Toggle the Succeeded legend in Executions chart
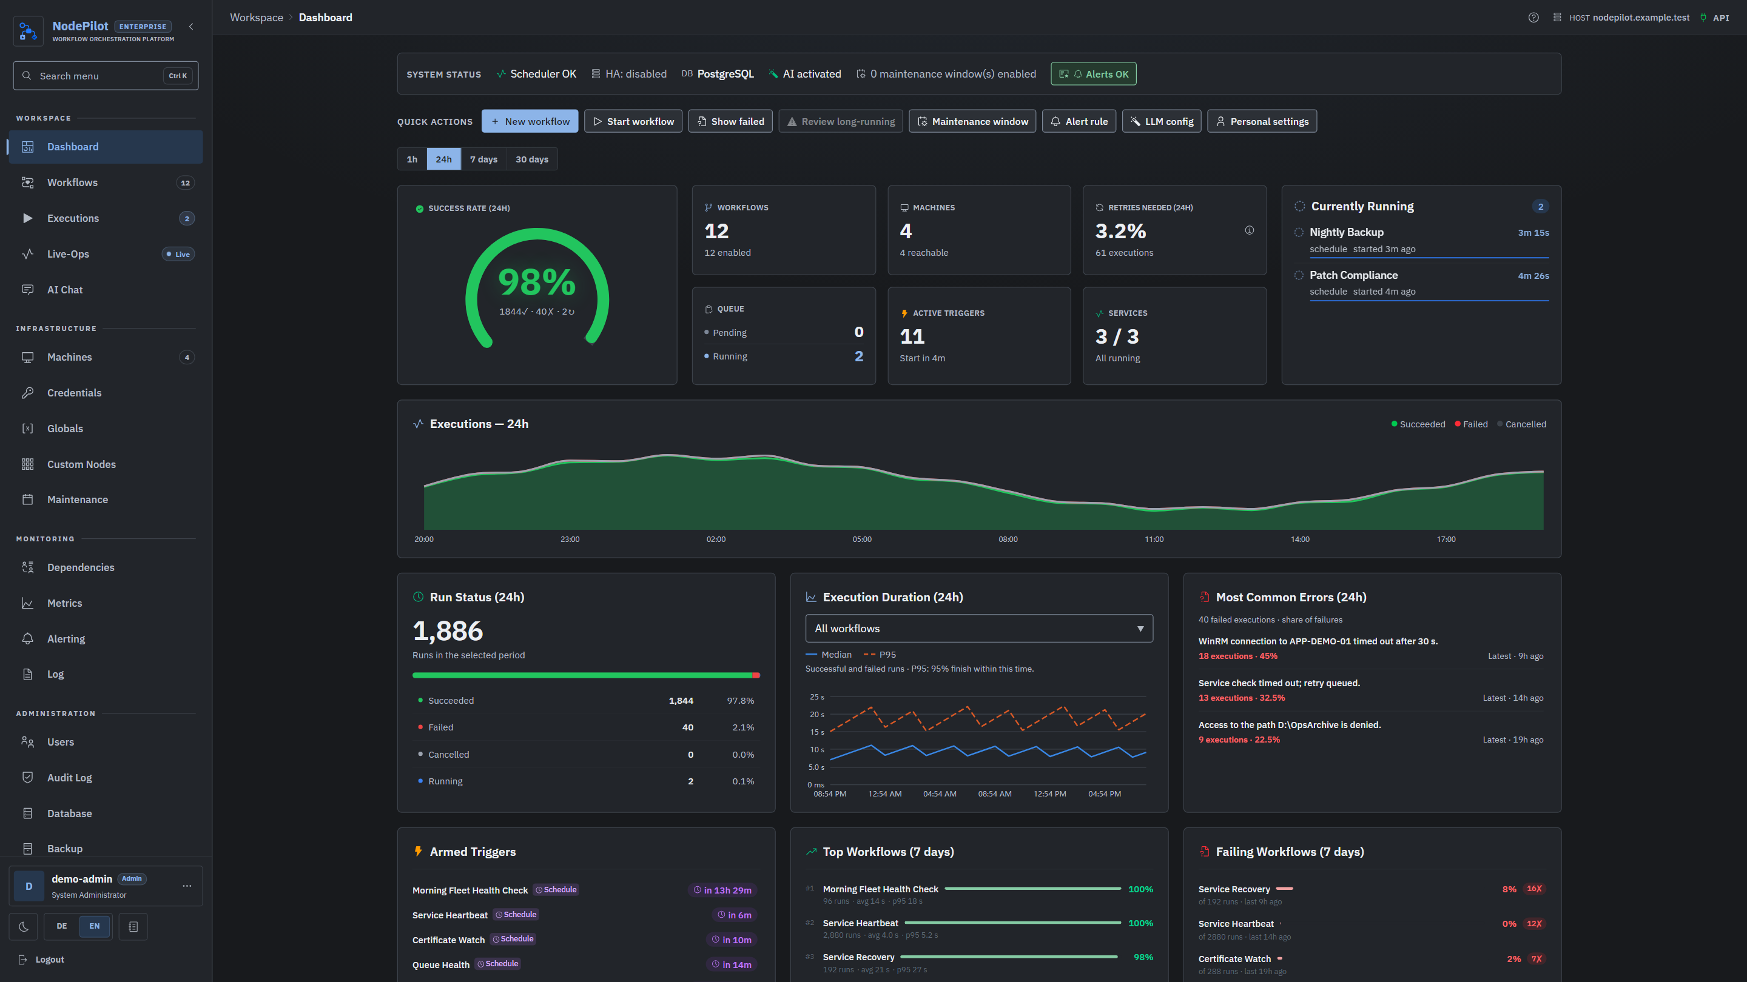1747x982 pixels. click(x=1418, y=424)
